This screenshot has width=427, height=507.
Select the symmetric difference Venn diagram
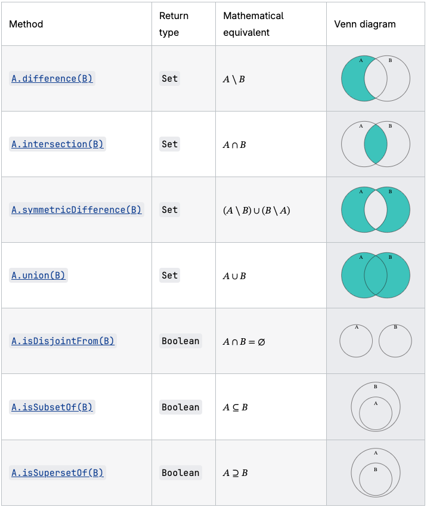[x=375, y=209]
